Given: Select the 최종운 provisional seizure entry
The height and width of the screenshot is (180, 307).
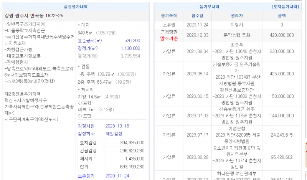Looking at the screenshot, I should point(236,51).
